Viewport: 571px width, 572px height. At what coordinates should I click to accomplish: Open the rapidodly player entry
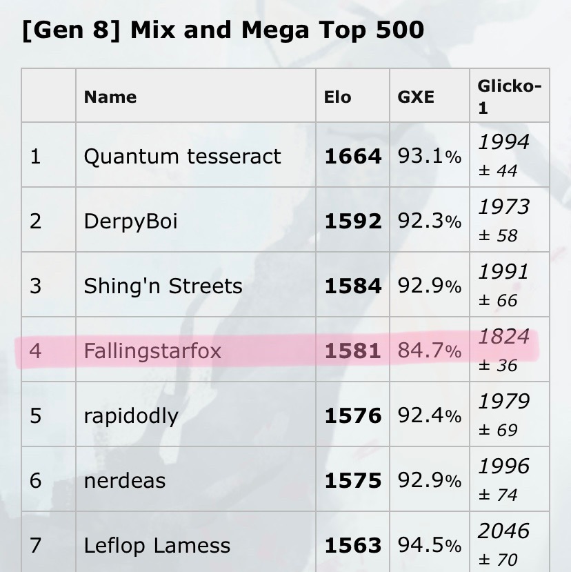[x=131, y=416]
